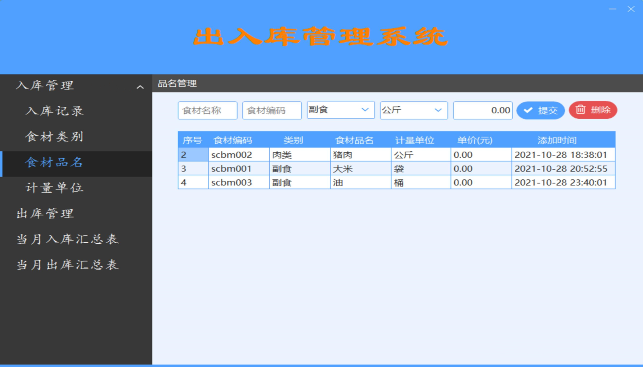Click the 猪肉 name cell
The width and height of the screenshot is (643, 367).
(x=361, y=155)
